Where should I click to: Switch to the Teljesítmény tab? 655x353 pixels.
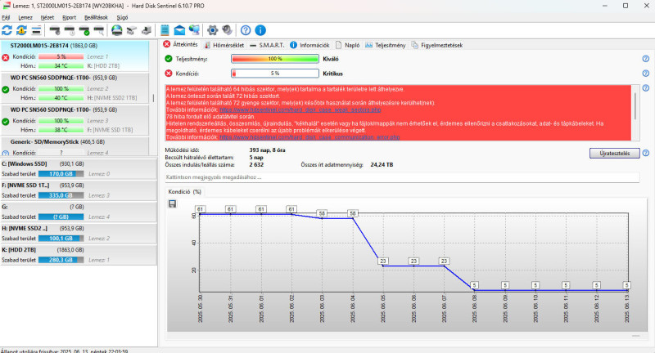tap(386, 45)
